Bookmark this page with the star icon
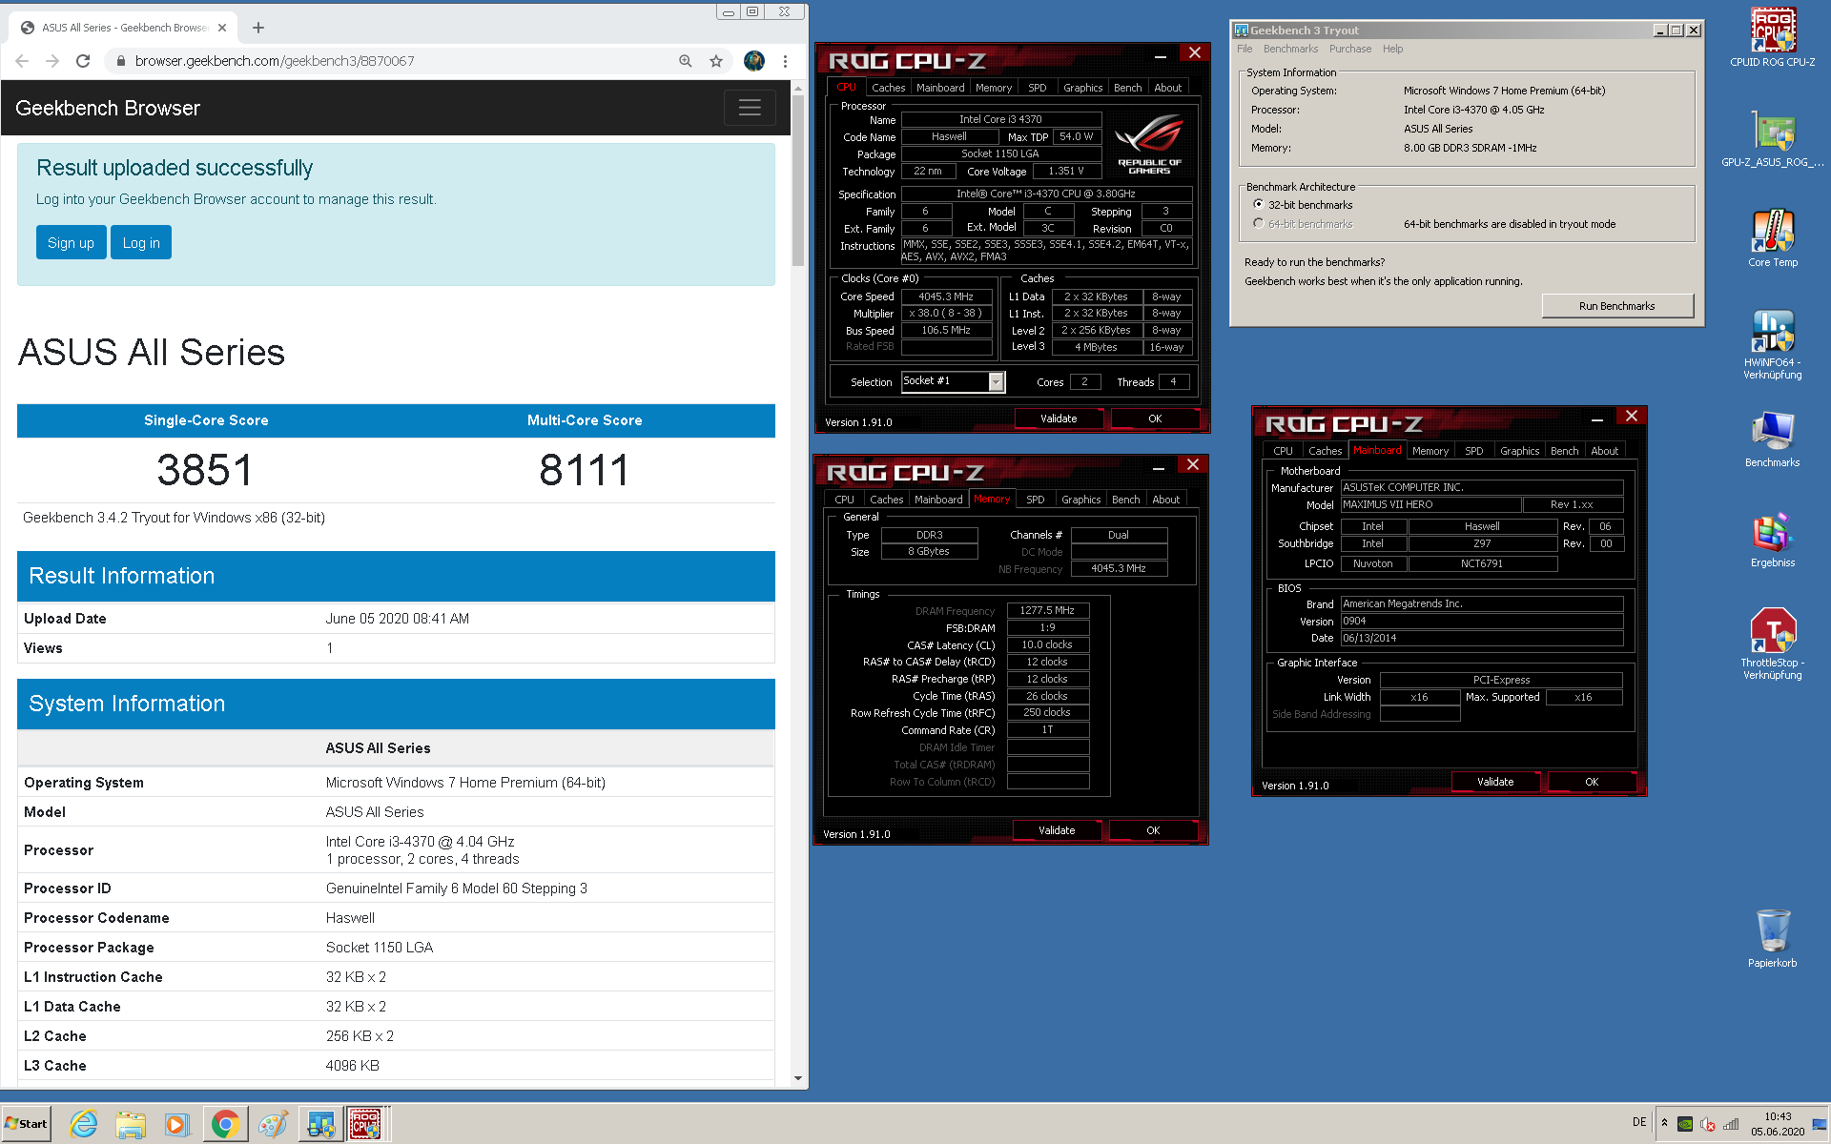The height and width of the screenshot is (1144, 1831). 716,61
